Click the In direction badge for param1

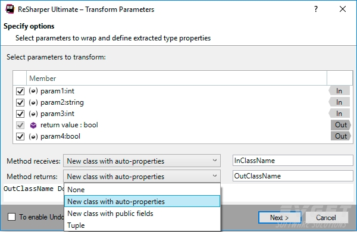pos(339,91)
